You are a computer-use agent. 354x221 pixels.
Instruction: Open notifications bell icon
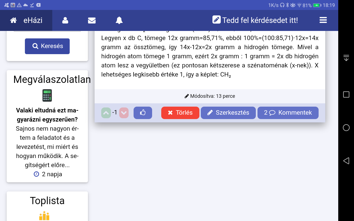coord(119,20)
